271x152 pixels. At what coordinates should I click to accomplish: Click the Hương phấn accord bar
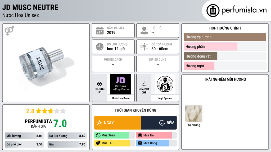coord(225,46)
